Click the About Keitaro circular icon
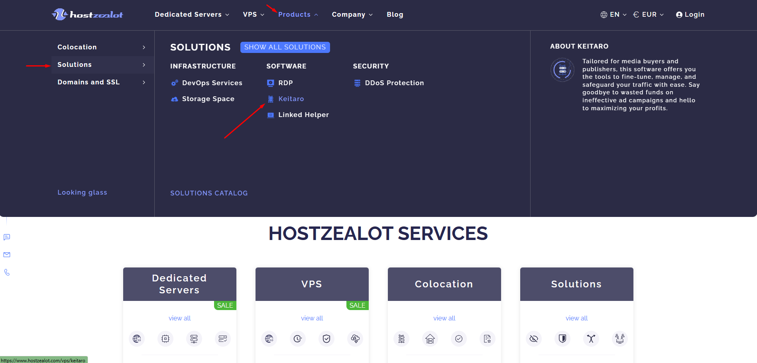Screen dimensions: 757x363 pyautogui.click(x=562, y=70)
